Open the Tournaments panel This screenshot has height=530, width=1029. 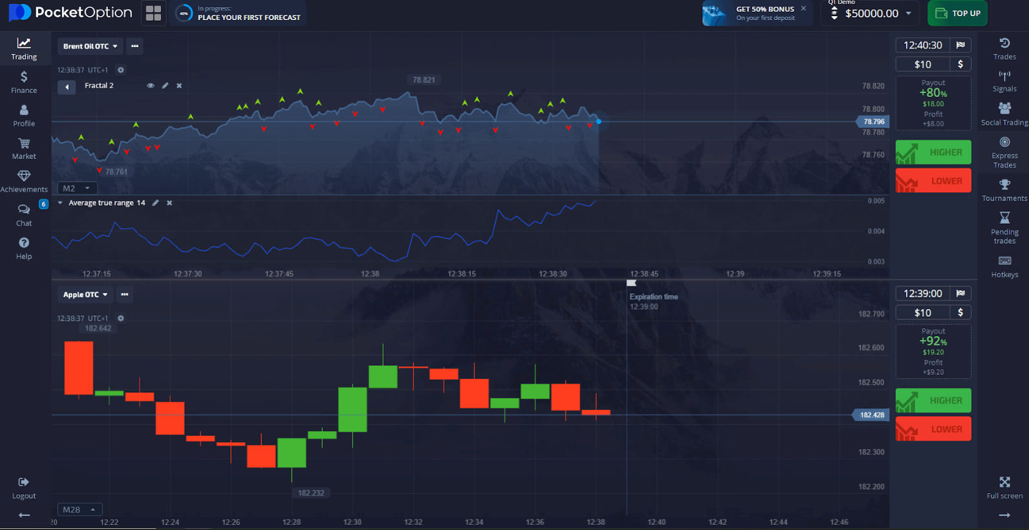(x=1004, y=190)
